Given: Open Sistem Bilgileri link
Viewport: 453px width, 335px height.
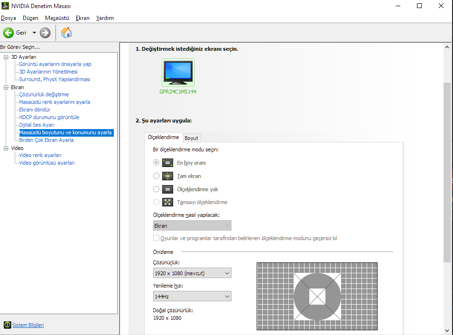Looking at the screenshot, I should click(x=28, y=325).
